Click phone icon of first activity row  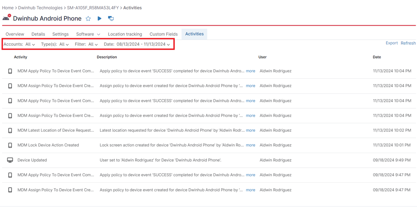(x=10, y=71)
